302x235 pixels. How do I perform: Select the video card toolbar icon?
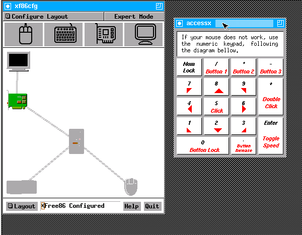click(104, 34)
